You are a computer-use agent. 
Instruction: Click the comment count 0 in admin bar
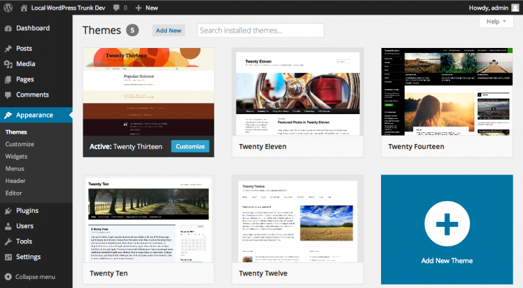[x=125, y=8]
